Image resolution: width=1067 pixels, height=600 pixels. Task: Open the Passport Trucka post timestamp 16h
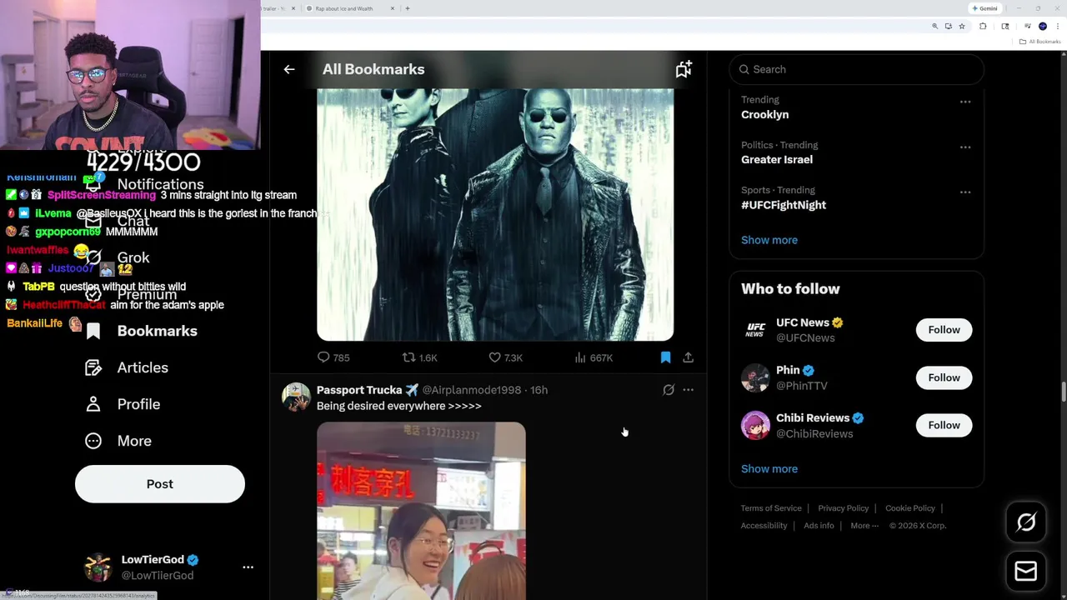[539, 390]
